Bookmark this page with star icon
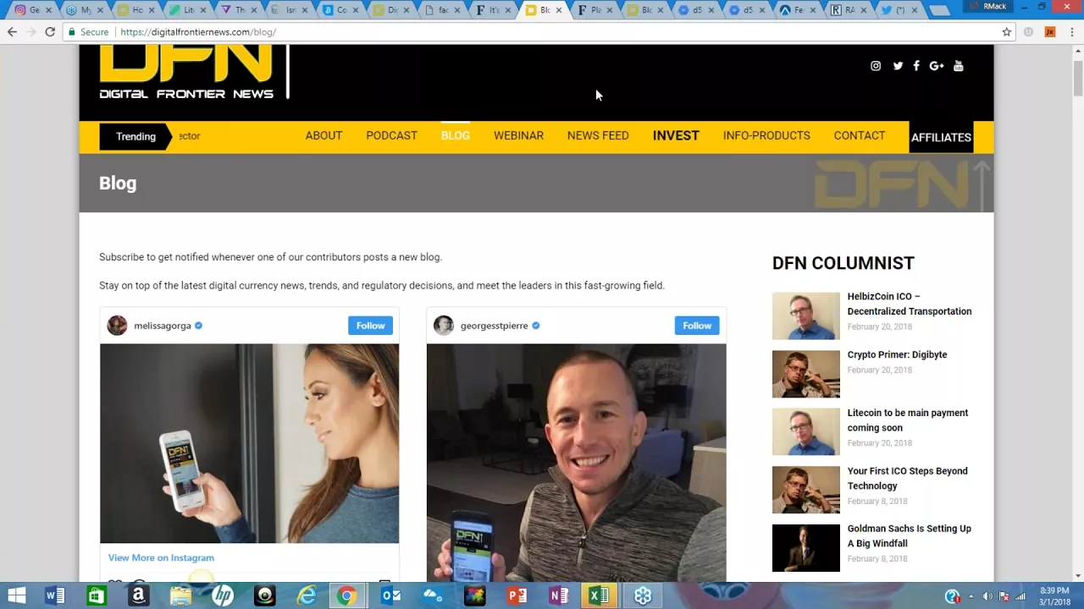This screenshot has width=1084, height=609. click(x=1007, y=32)
